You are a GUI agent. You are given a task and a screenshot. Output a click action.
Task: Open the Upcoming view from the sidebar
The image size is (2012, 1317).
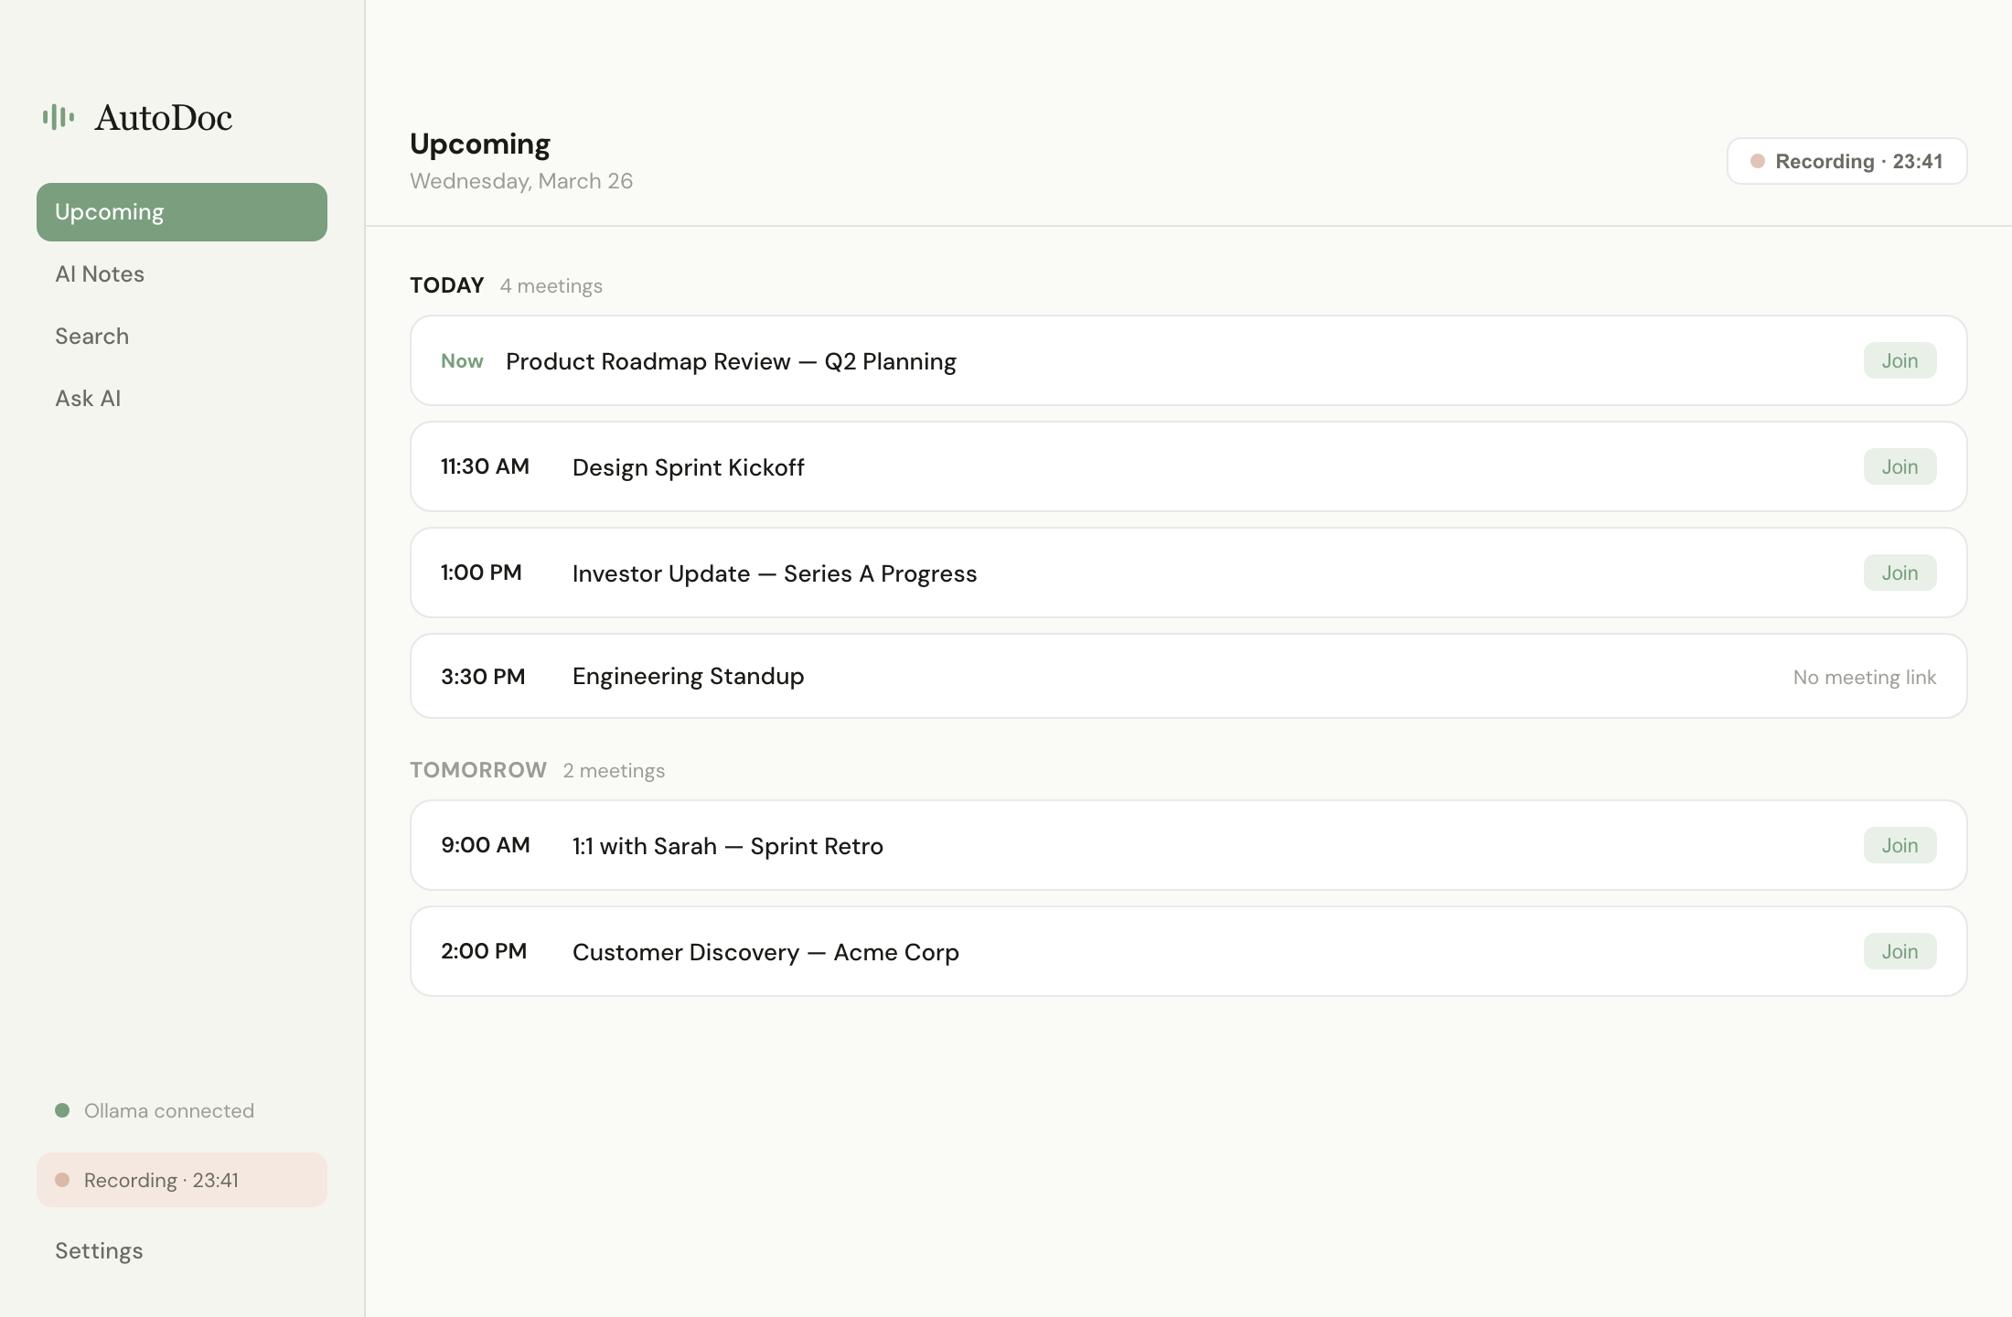(109, 211)
